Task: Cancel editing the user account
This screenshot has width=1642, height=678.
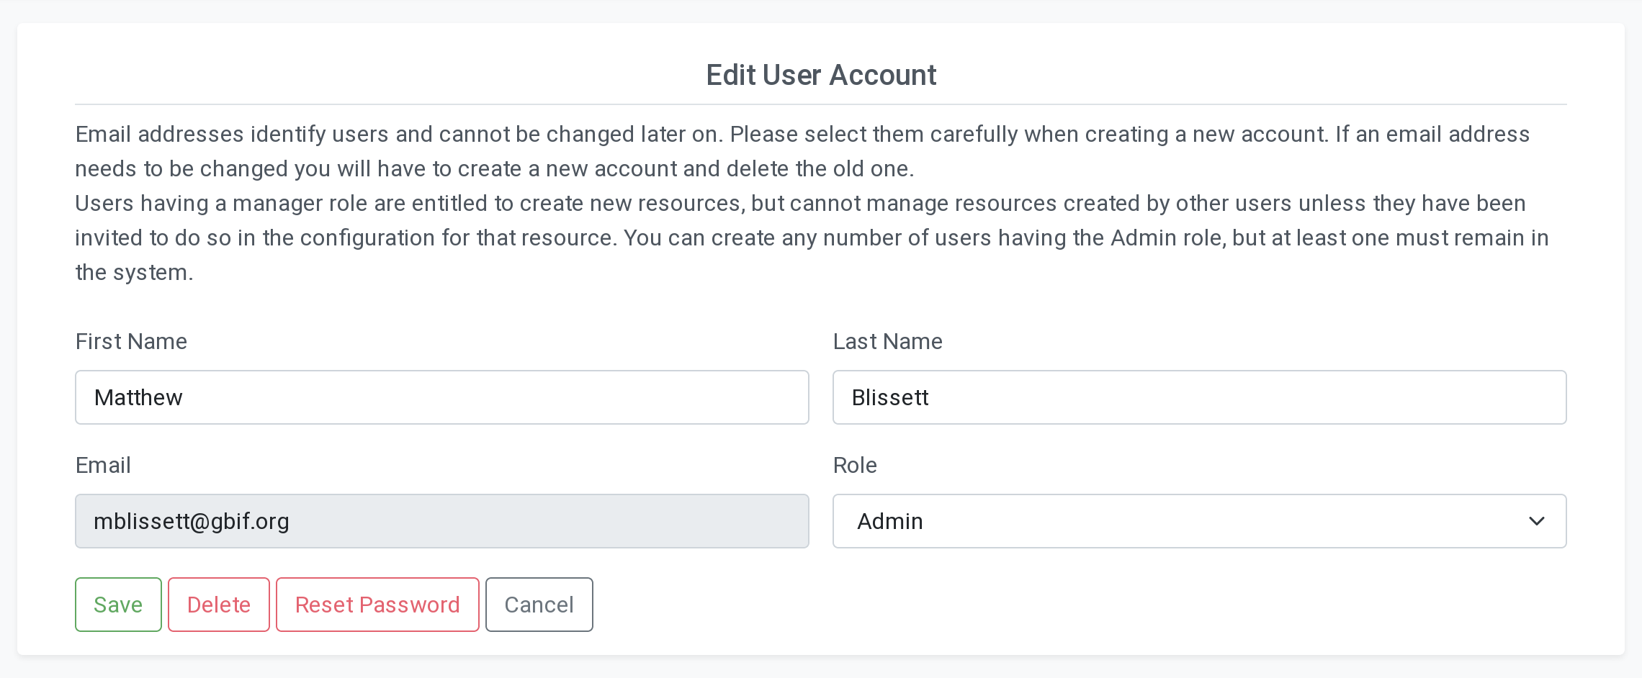Action: click(539, 605)
